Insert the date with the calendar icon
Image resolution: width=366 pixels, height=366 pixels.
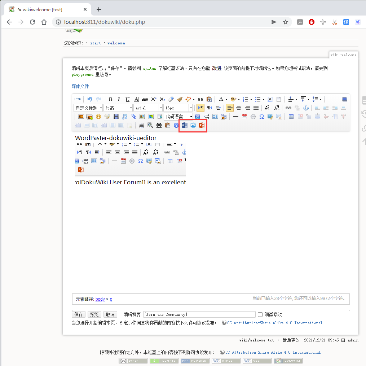(244, 116)
